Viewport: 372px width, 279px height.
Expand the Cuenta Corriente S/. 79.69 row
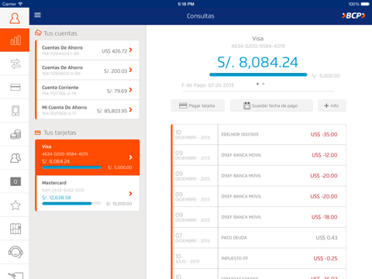[88, 90]
